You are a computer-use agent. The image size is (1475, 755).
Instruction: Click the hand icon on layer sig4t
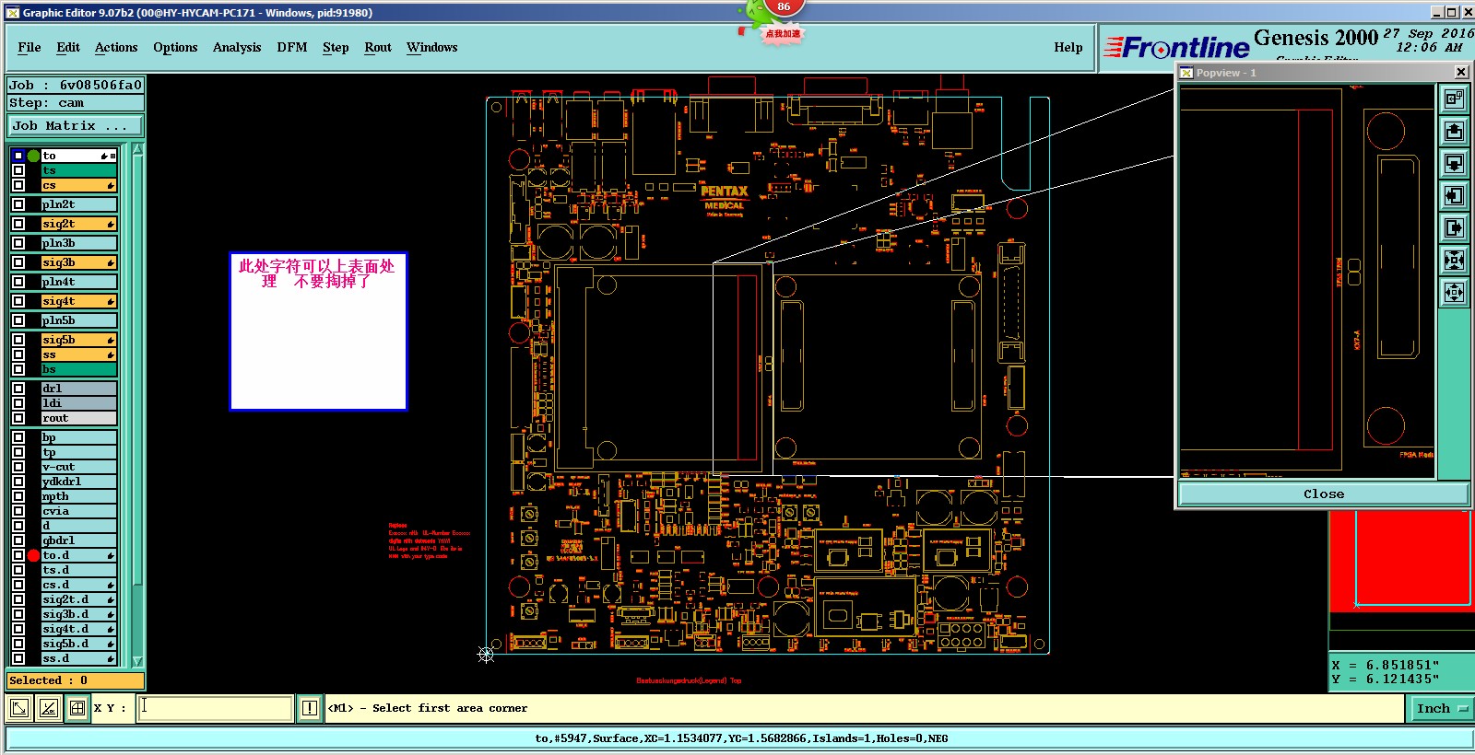click(111, 302)
